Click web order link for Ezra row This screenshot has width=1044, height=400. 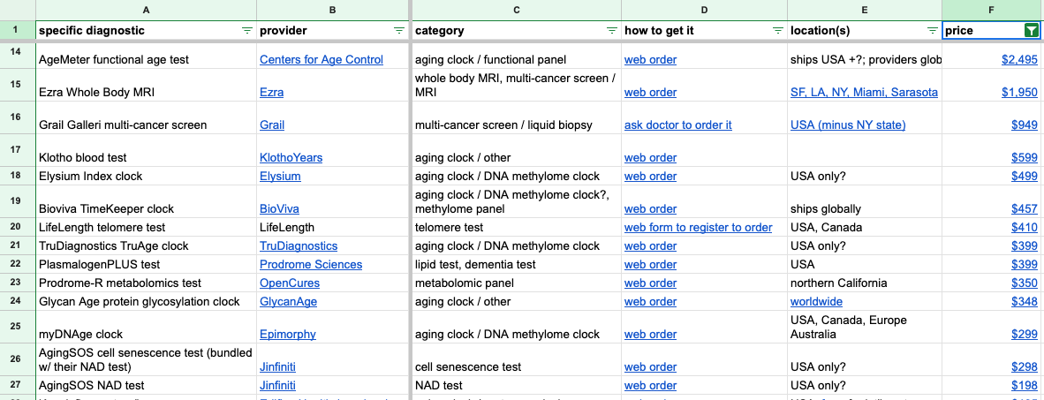click(650, 93)
